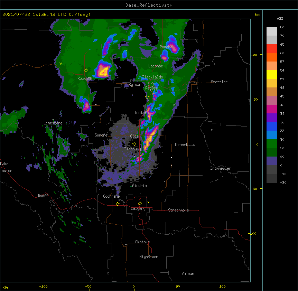Click the yellow diamond marker above Calgary label
The height and width of the screenshot is (291, 298).
click(140, 204)
